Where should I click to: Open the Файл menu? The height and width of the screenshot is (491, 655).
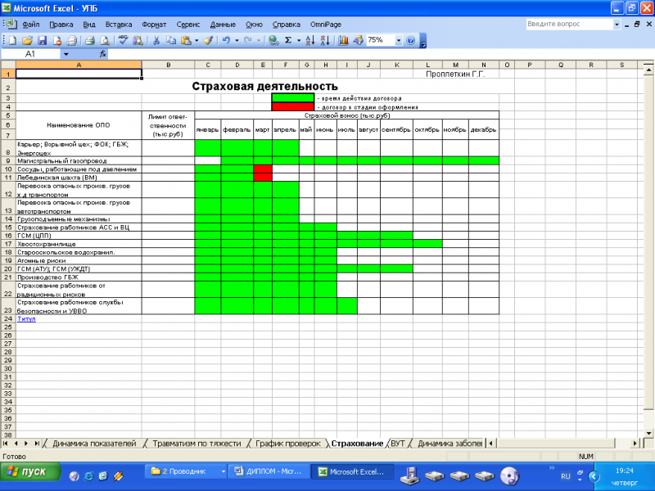(31, 25)
